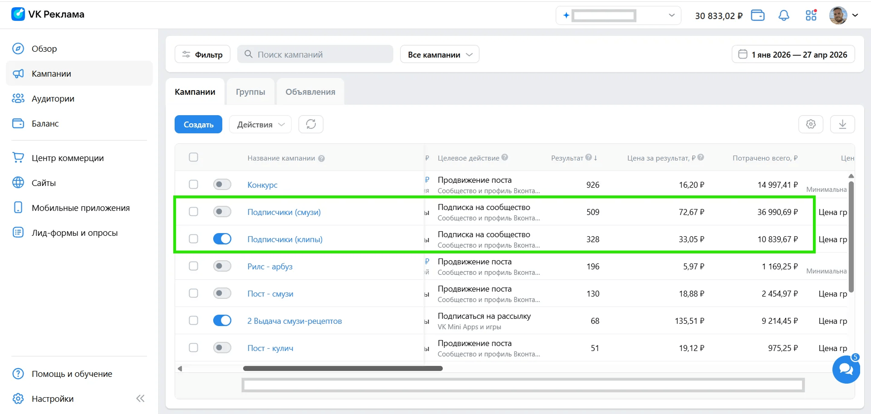The image size is (871, 414).
Task: Open Центр коммерции
Action: [79, 158]
